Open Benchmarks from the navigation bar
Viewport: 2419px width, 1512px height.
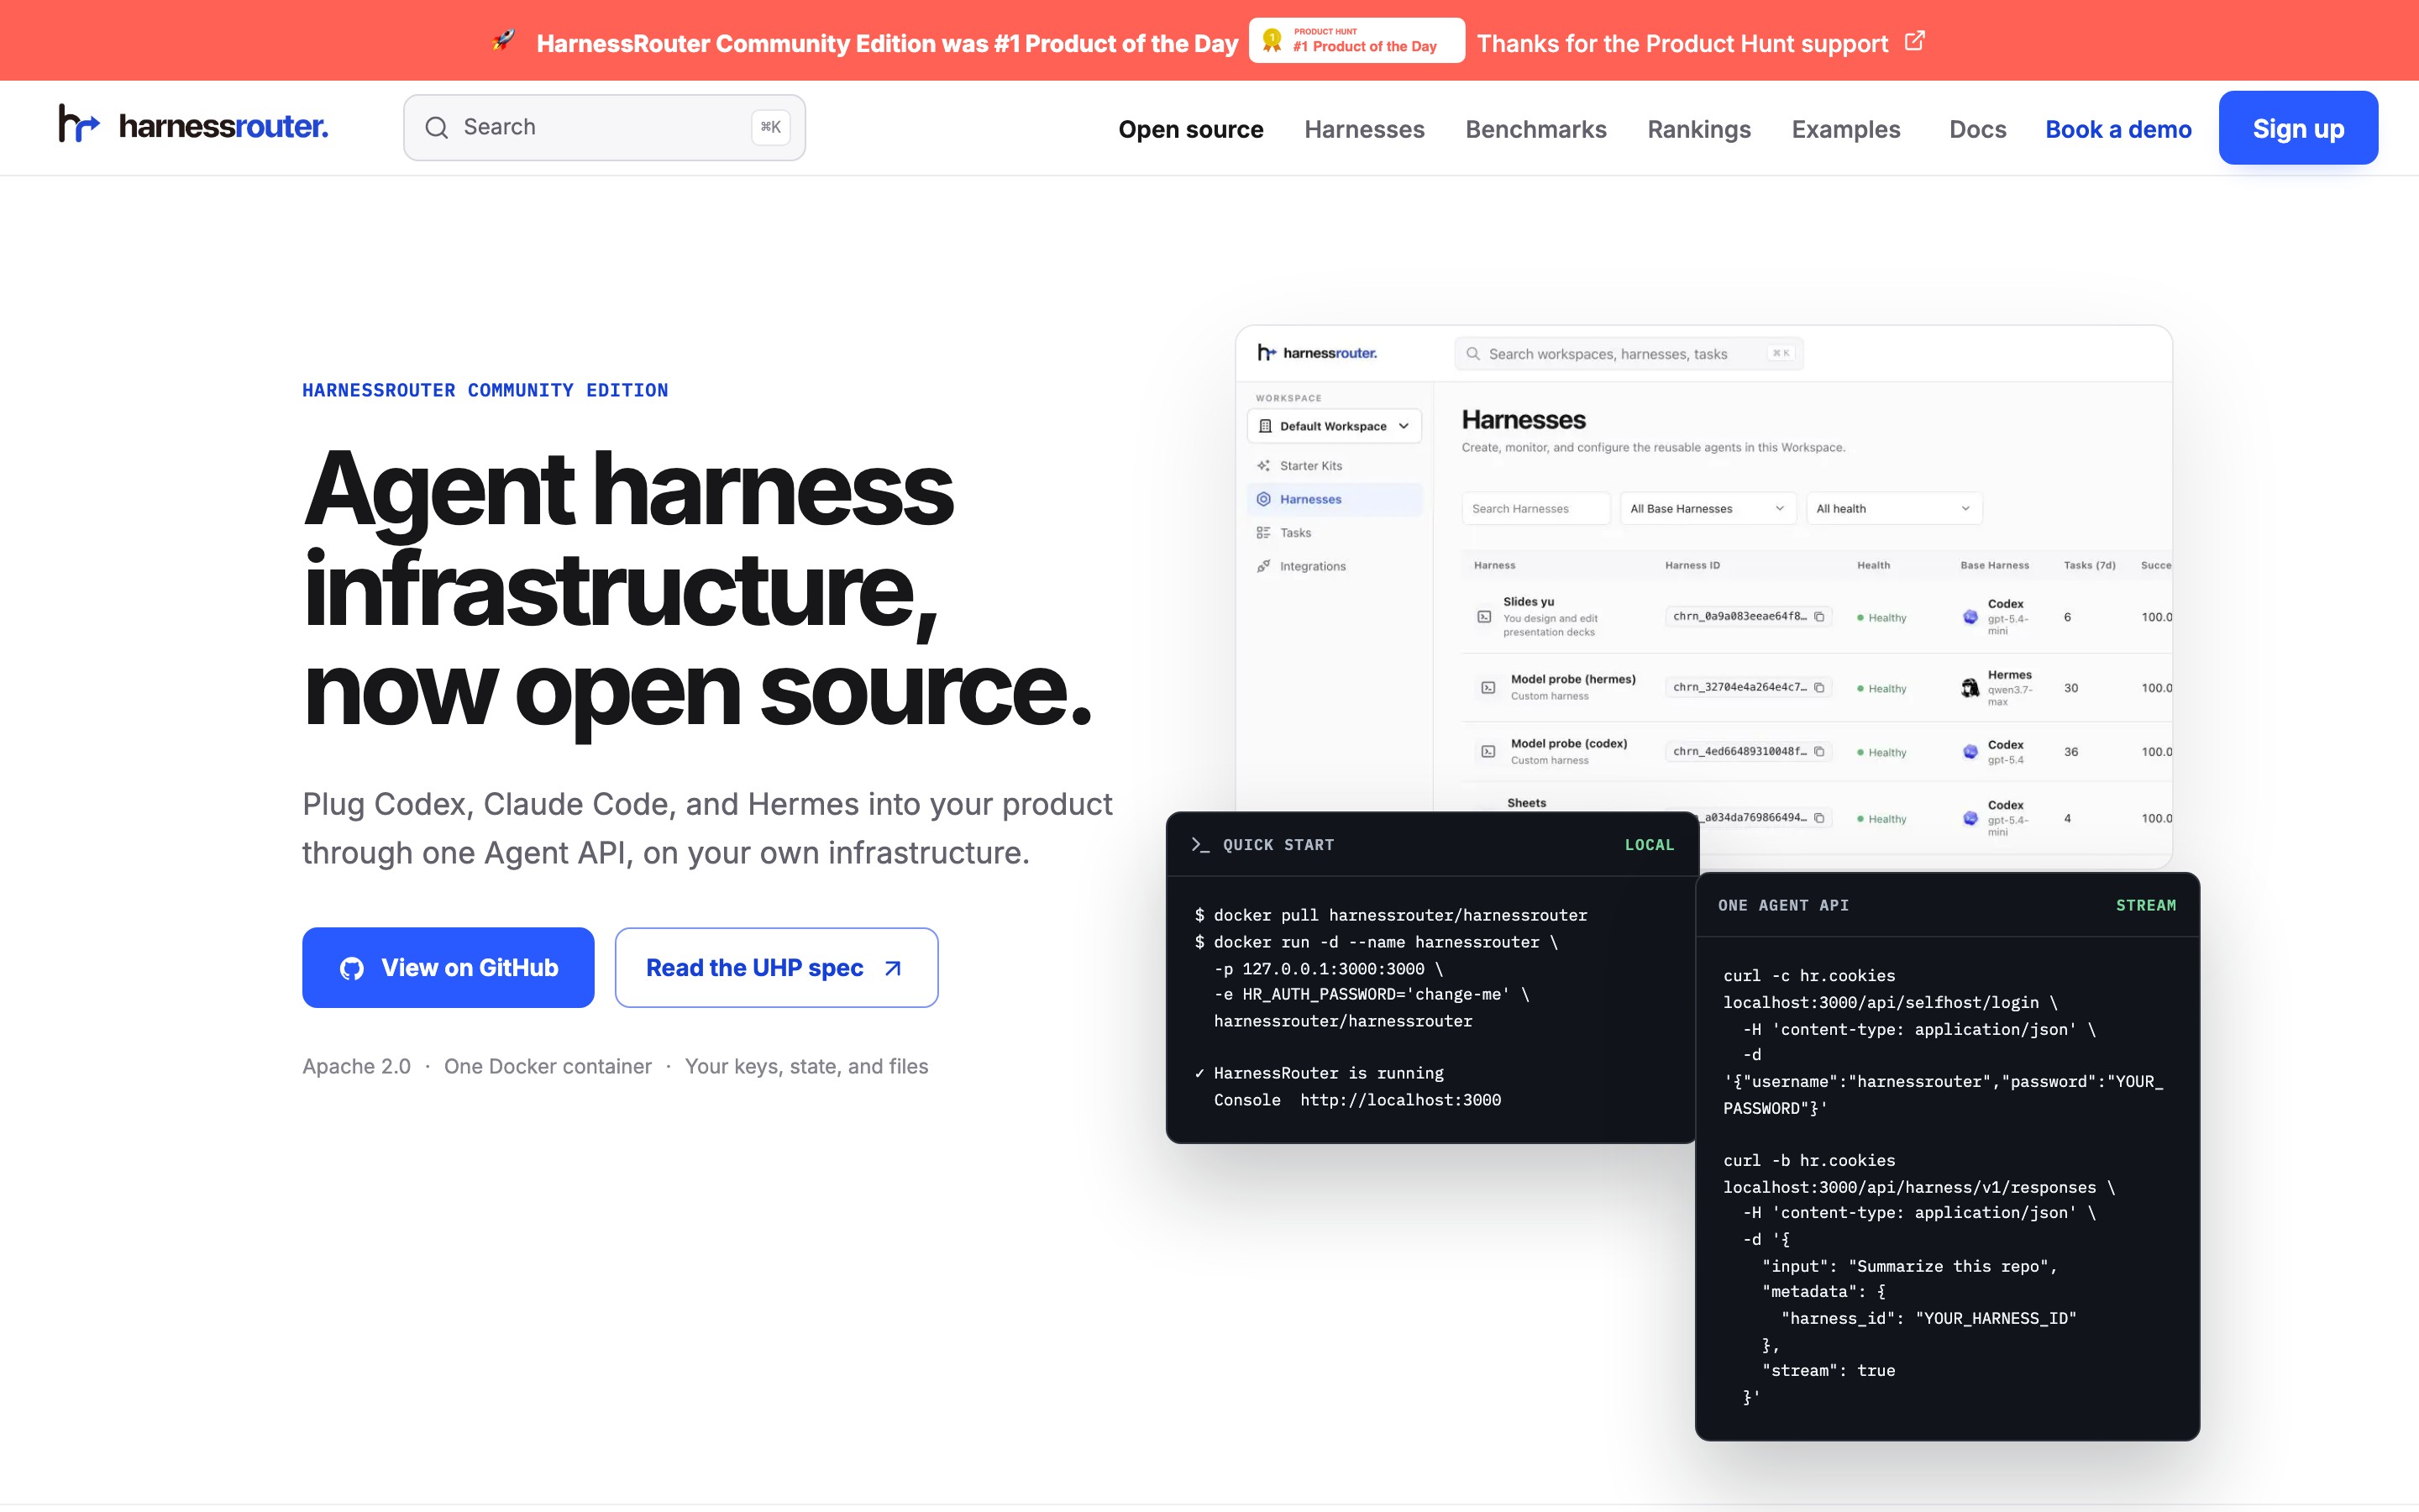[1535, 129]
